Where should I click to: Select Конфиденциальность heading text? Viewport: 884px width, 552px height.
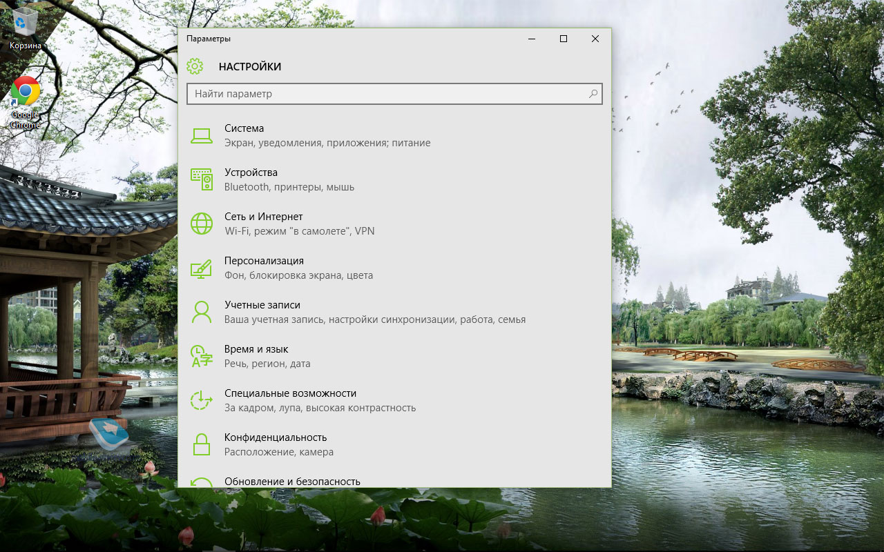(275, 437)
